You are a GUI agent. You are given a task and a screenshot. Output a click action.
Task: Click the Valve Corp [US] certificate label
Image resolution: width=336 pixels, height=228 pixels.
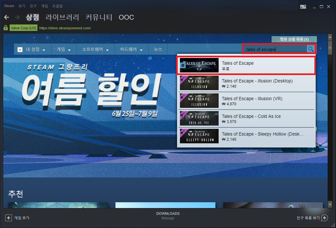point(24,28)
